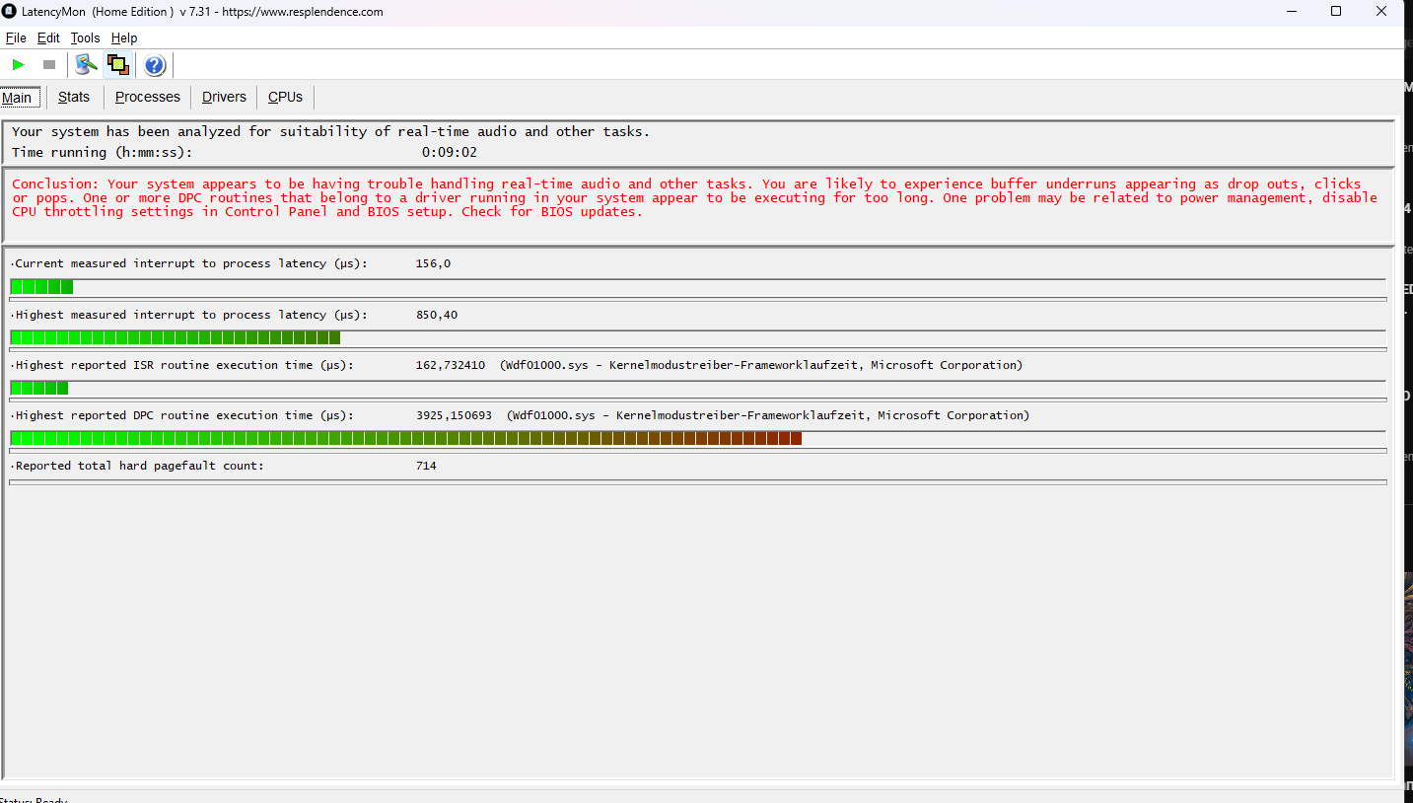The height and width of the screenshot is (803, 1413).
Task: Open the Help menu
Action: click(x=124, y=37)
